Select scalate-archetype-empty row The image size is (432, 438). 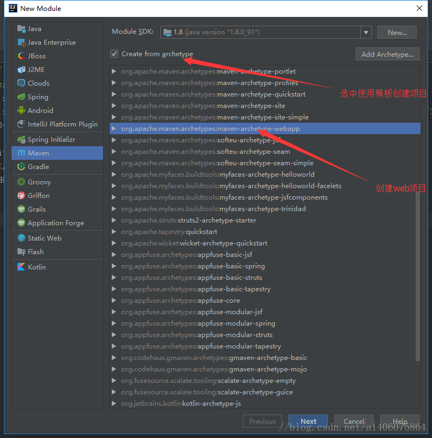pos(265,381)
